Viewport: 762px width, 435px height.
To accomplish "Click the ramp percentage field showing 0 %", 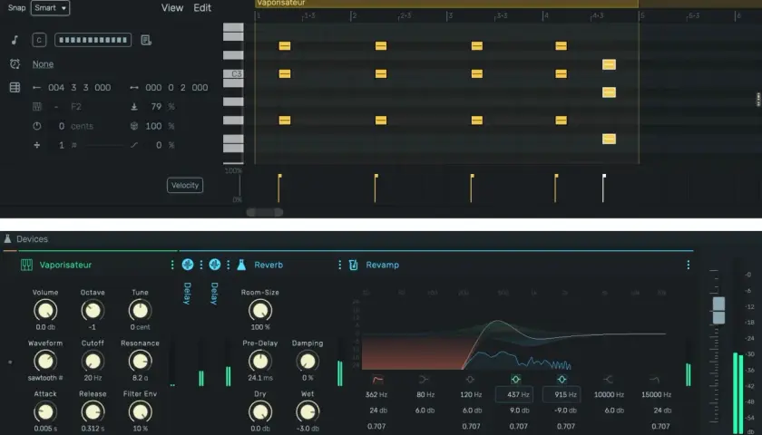I will [x=165, y=145].
